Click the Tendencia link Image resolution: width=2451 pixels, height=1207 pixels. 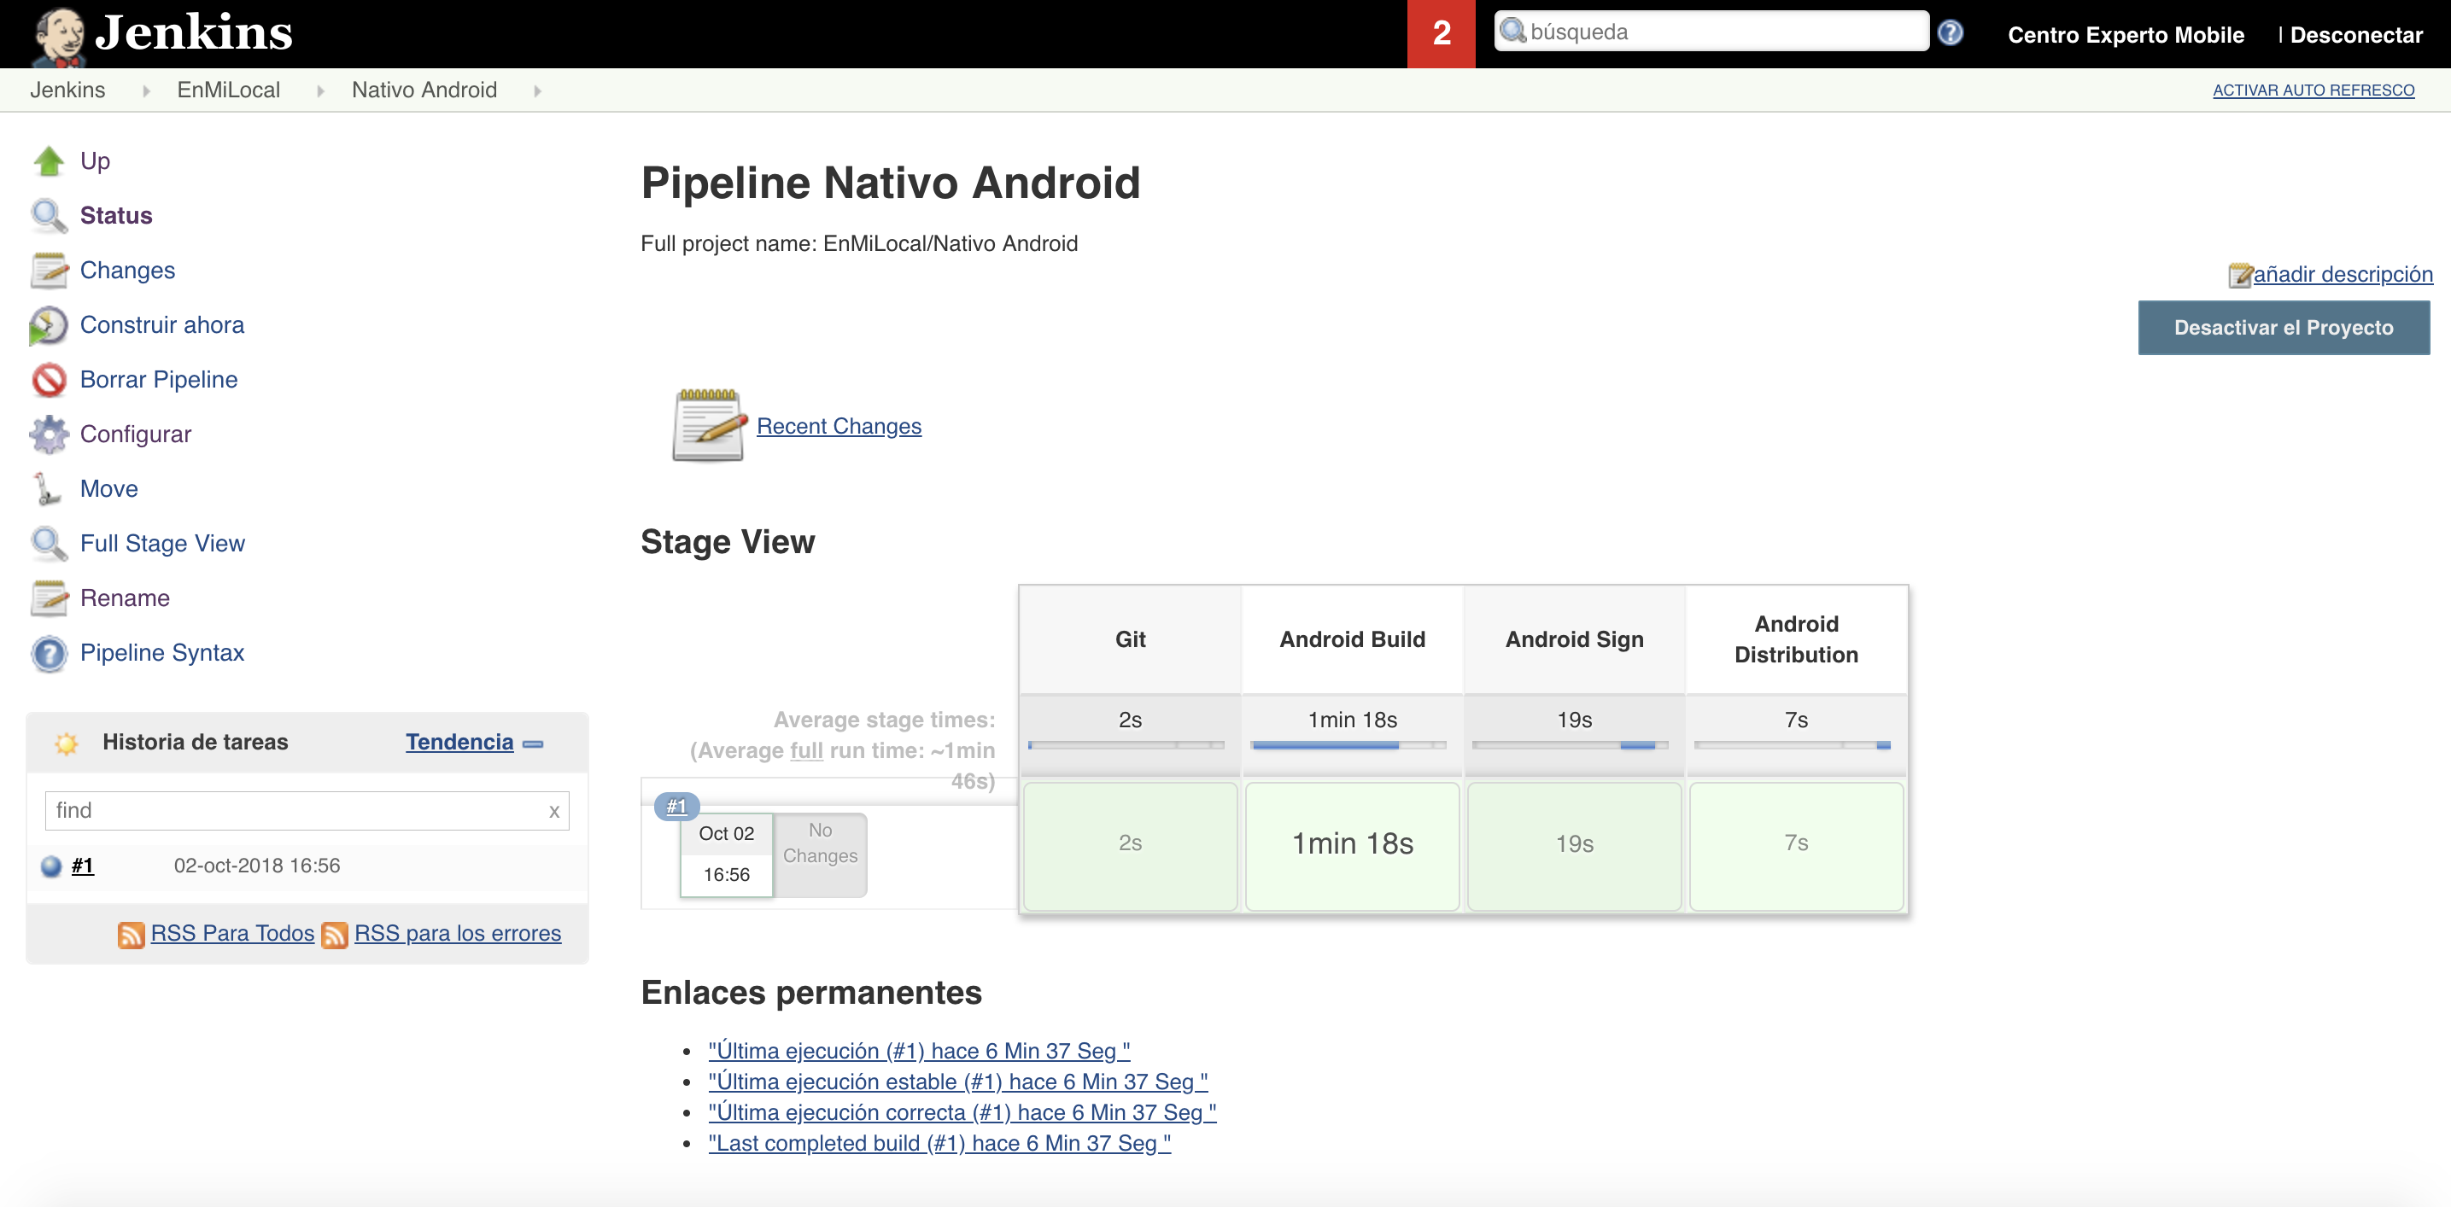click(459, 743)
